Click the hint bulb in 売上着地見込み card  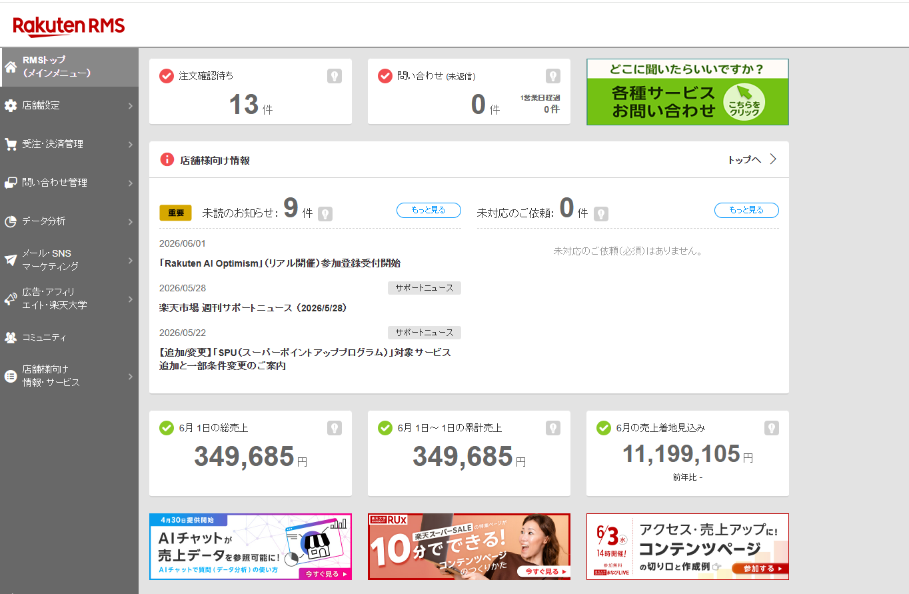click(772, 428)
